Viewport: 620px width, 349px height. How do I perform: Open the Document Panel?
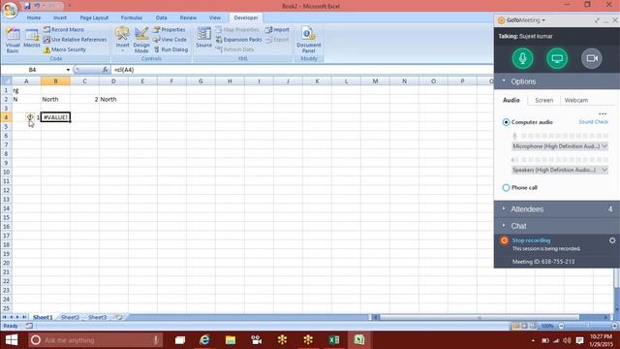308,40
